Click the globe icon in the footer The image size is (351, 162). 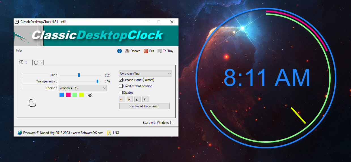coord(20,133)
